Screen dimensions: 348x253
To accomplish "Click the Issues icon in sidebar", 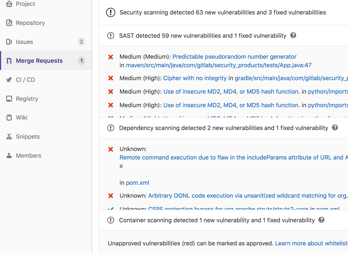I will pos(9,42).
